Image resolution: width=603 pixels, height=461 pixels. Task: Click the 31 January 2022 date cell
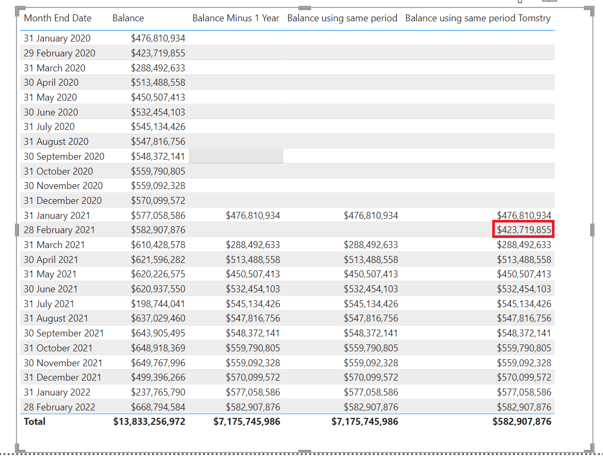57,392
